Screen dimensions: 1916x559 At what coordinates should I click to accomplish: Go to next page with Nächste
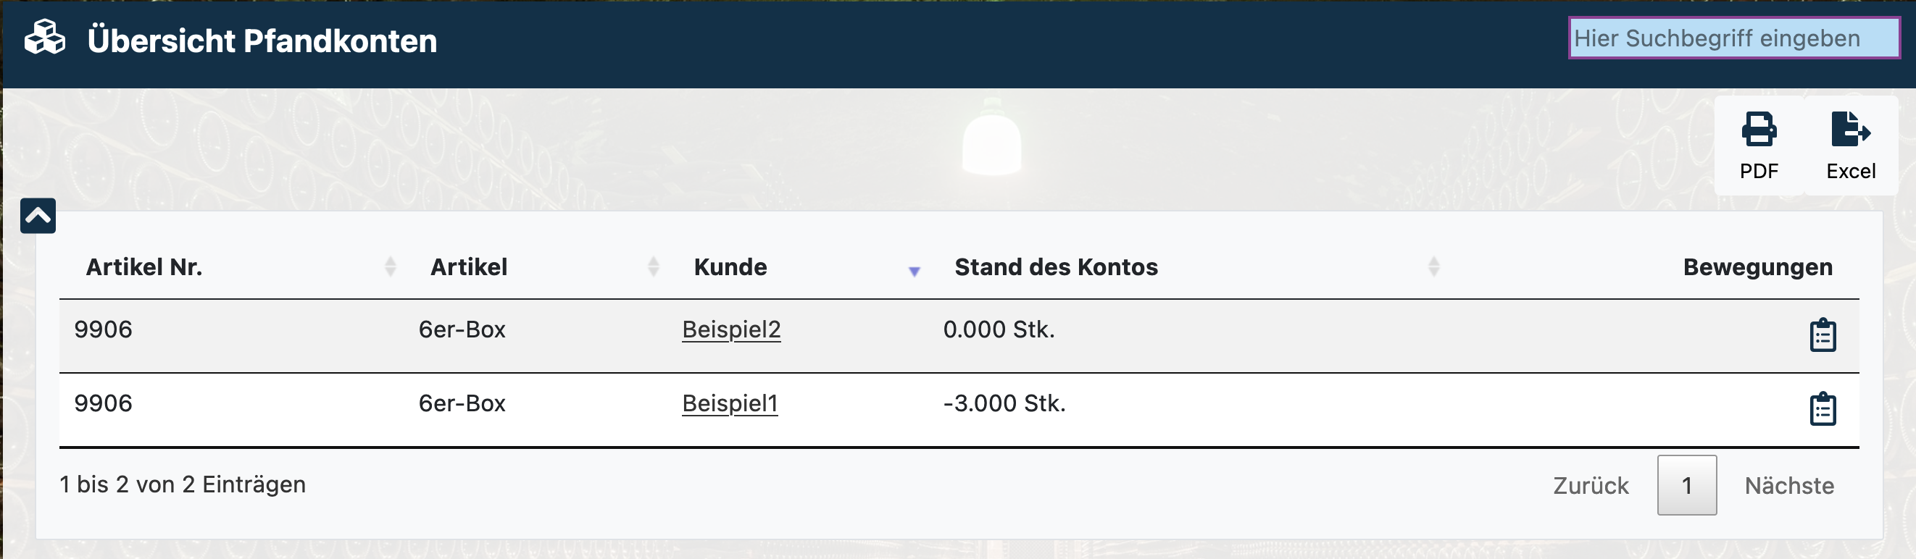[x=1788, y=485]
